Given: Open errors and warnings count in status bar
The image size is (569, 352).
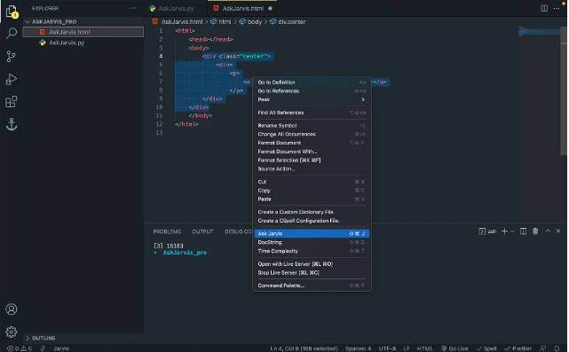Looking at the screenshot, I should (20, 348).
